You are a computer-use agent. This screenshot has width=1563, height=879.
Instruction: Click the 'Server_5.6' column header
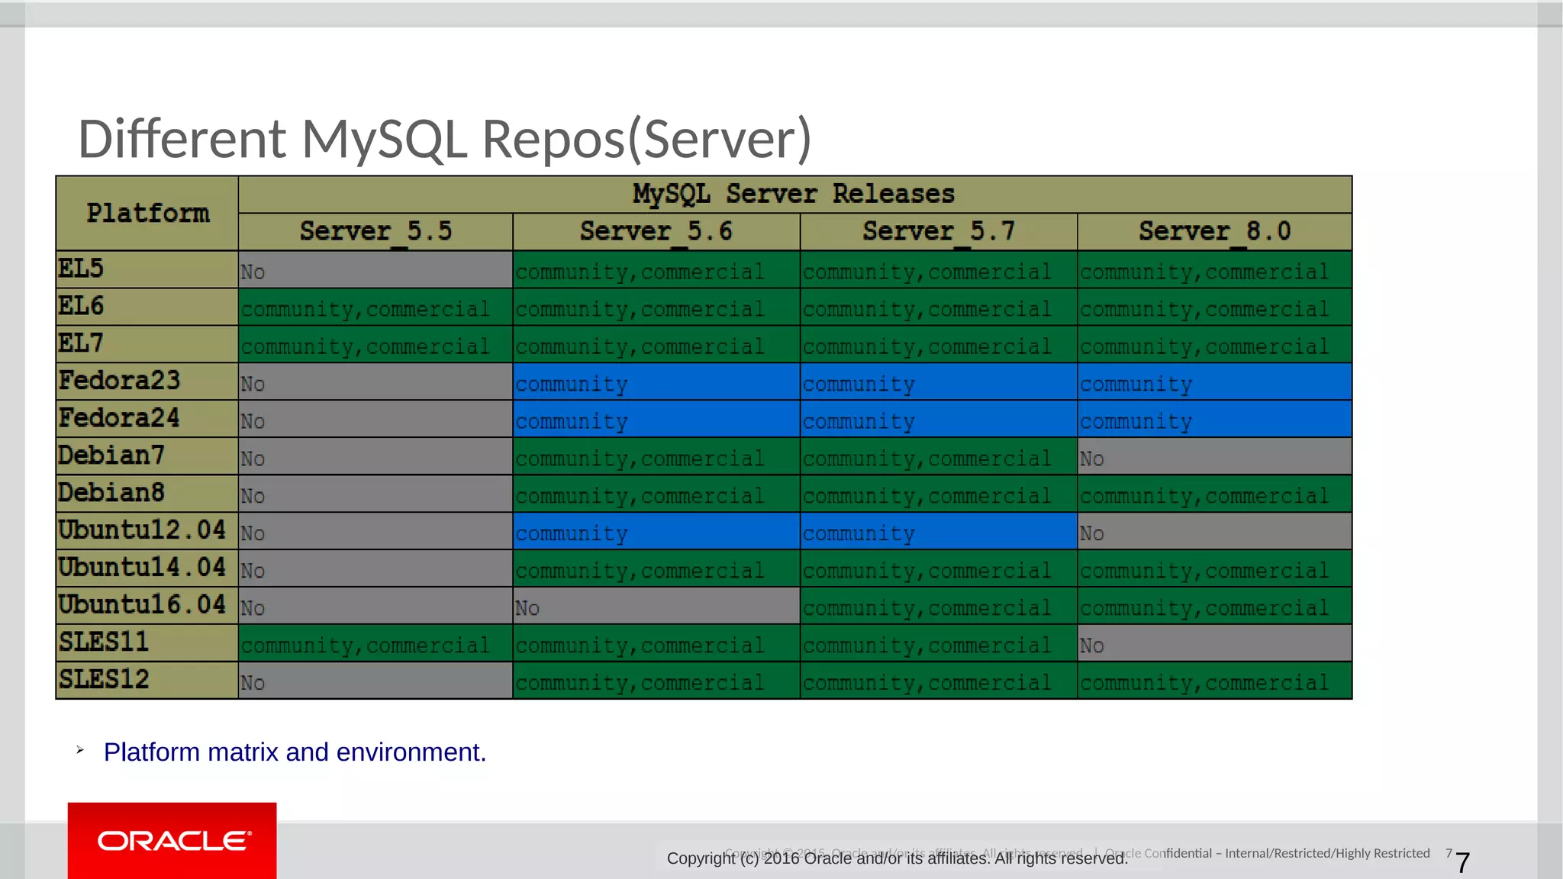[x=656, y=231]
